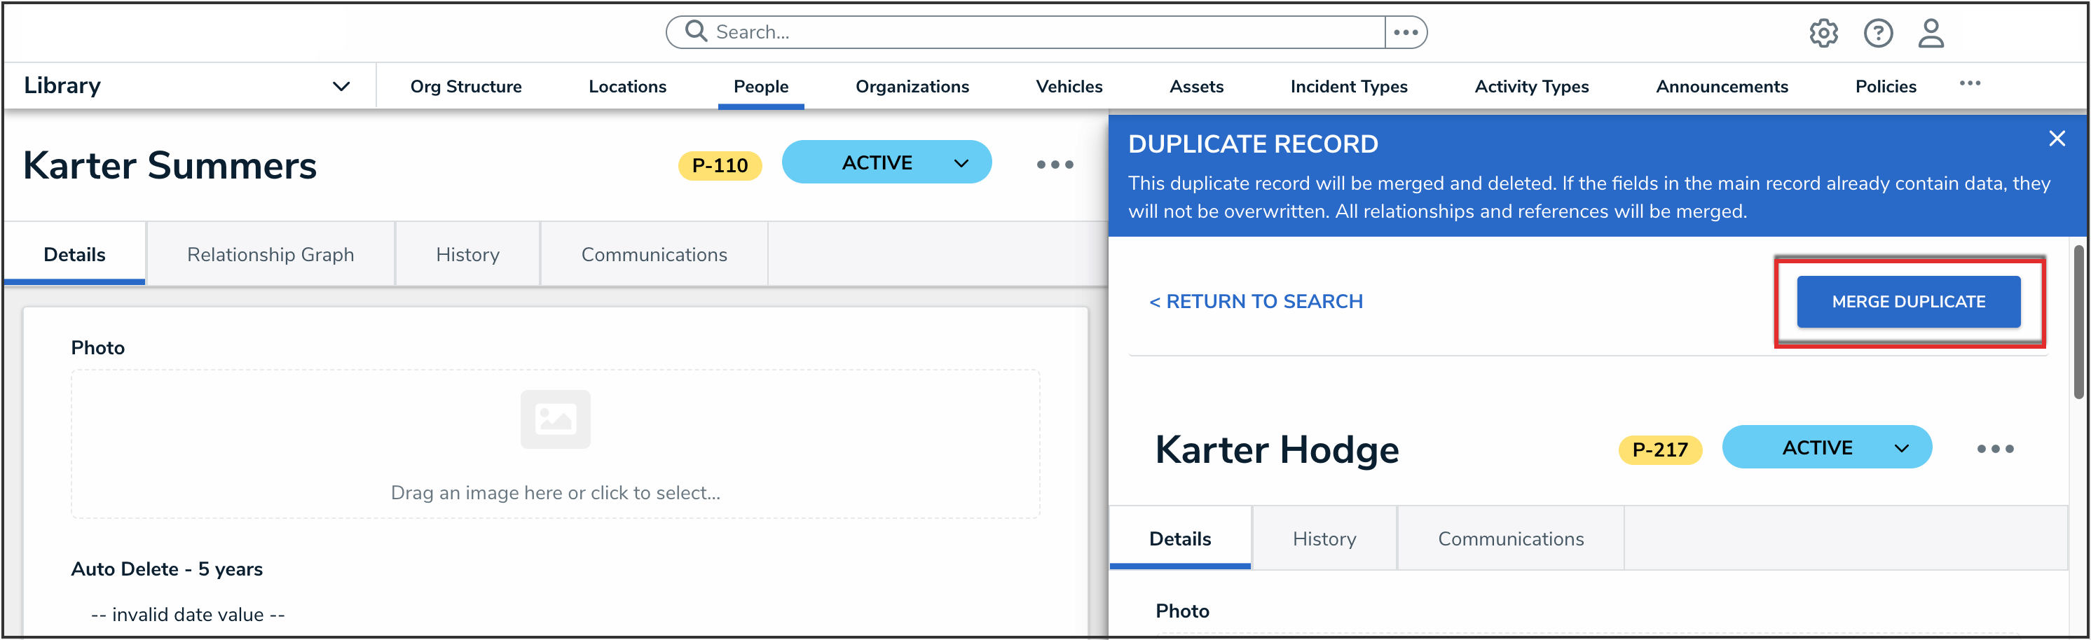Focus the Search input field

[x=1039, y=32]
